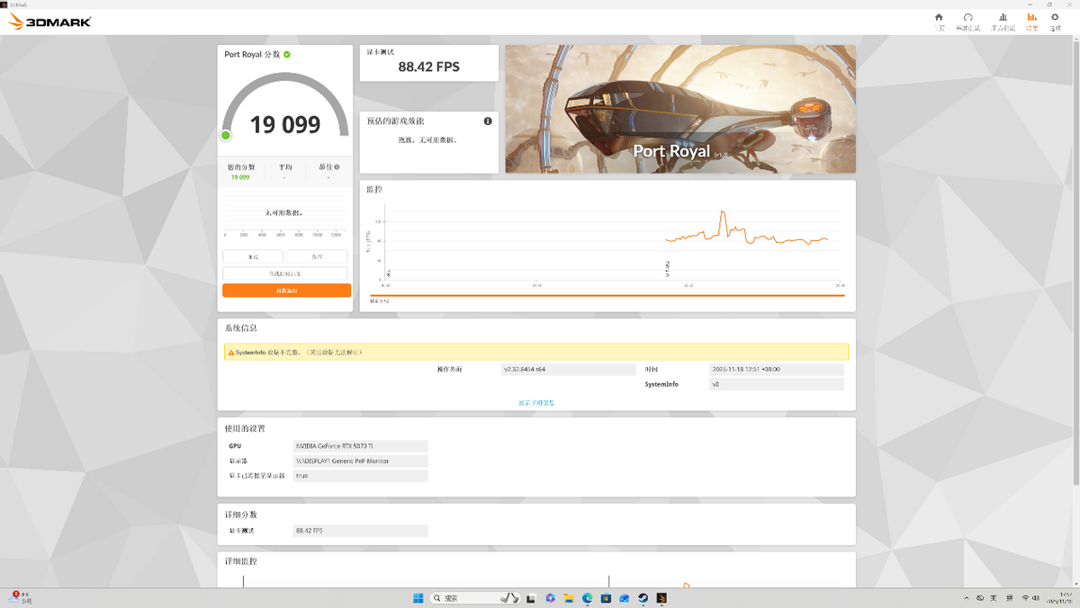Click the info icon next to Best score

(x=337, y=166)
